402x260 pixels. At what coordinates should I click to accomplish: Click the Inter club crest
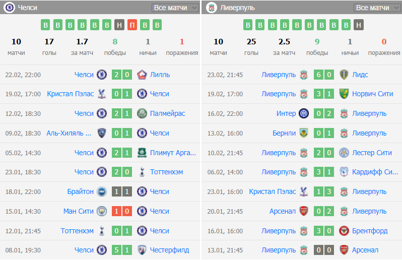pos(303,113)
